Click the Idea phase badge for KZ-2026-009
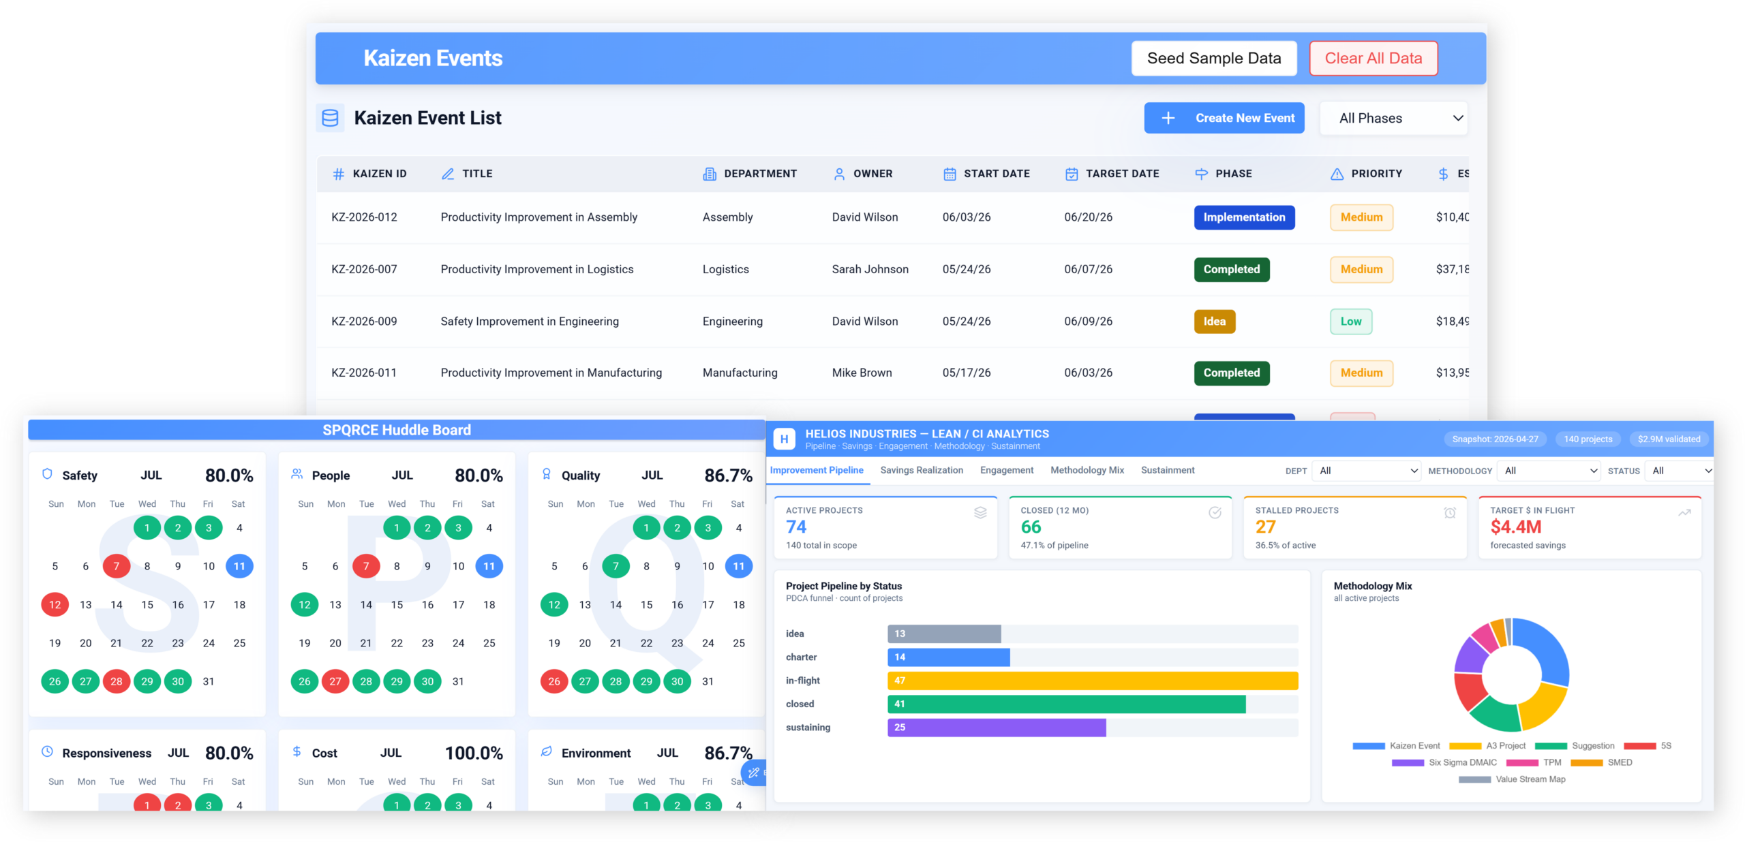The width and height of the screenshot is (1745, 842). pos(1214,322)
